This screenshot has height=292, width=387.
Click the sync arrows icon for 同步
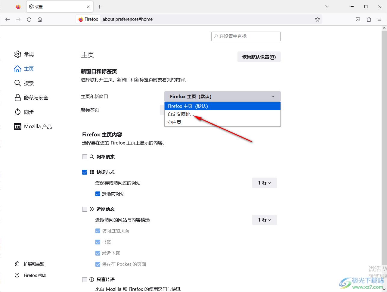point(18,112)
